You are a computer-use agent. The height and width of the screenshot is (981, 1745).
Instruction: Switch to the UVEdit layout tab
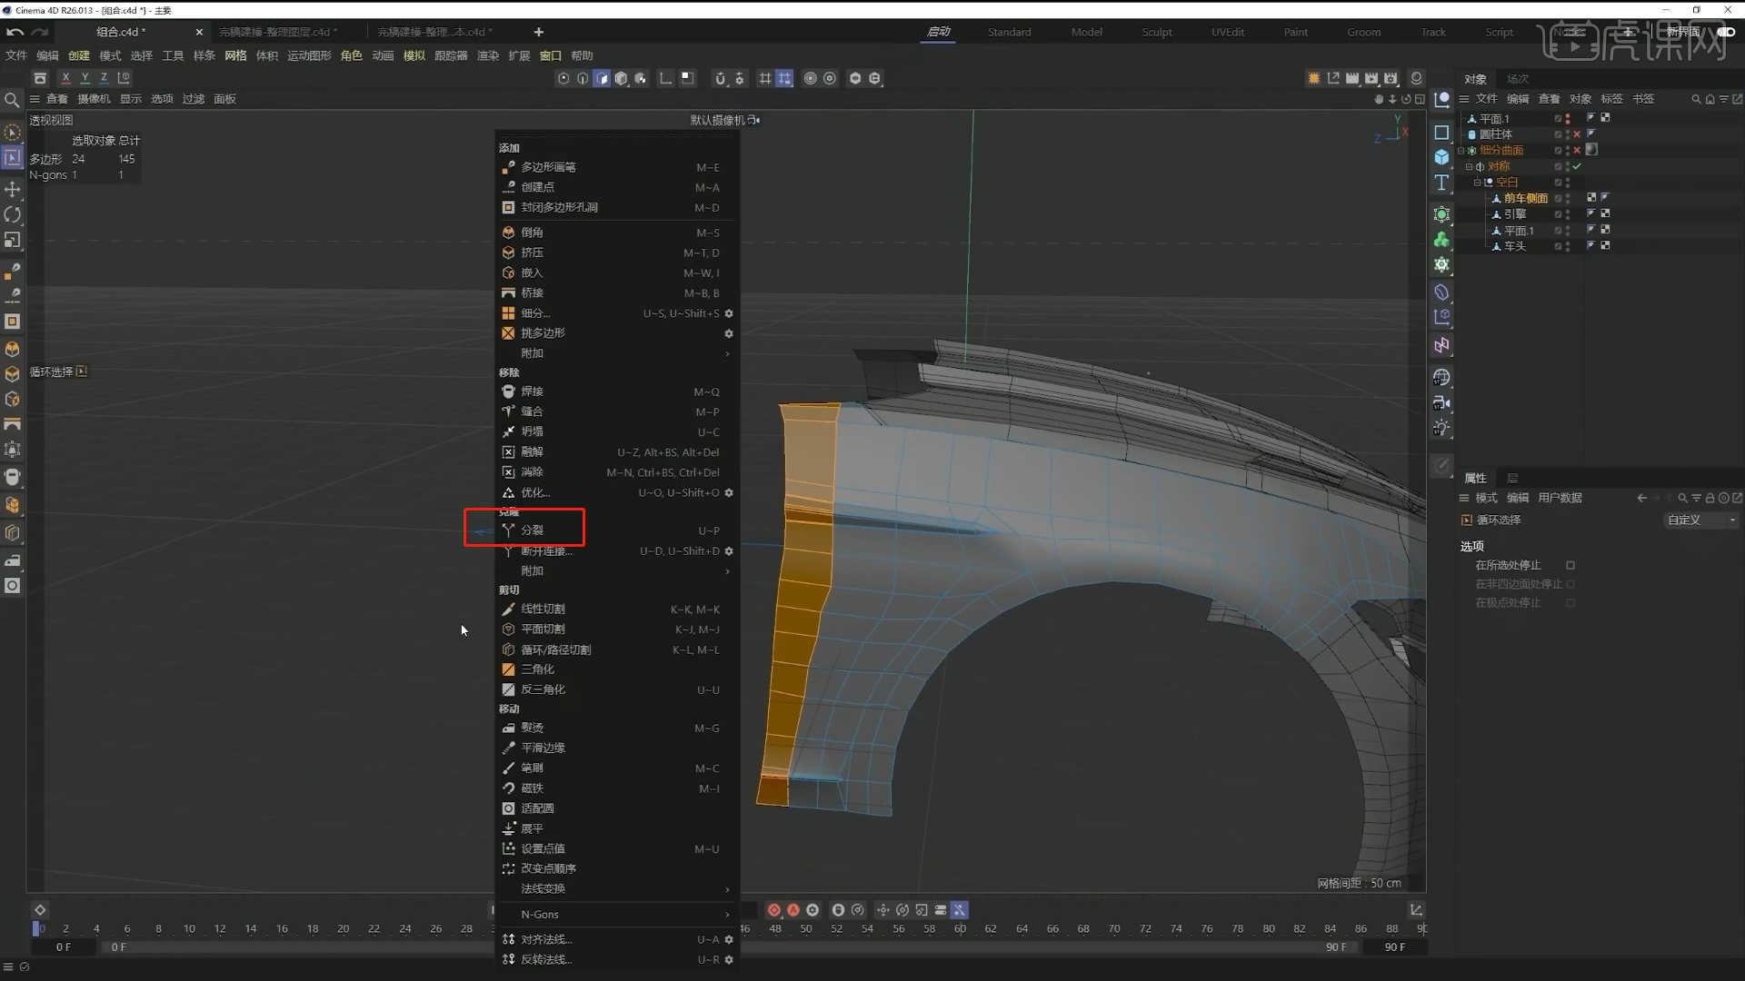point(1228,32)
